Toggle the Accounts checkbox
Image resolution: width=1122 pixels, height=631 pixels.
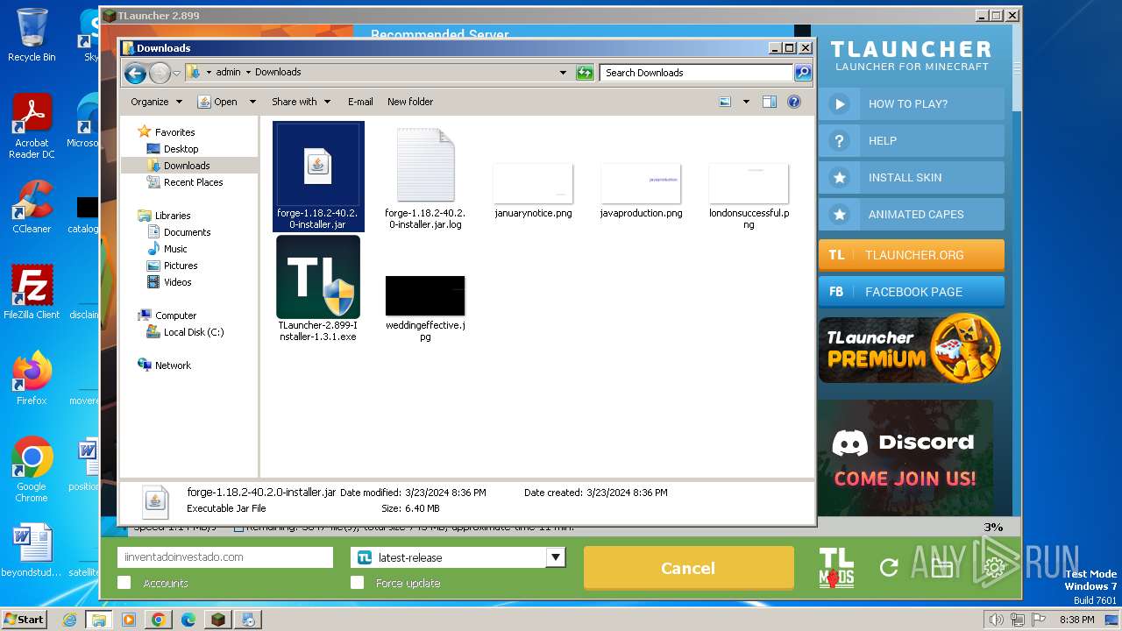pyautogui.click(x=124, y=583)
